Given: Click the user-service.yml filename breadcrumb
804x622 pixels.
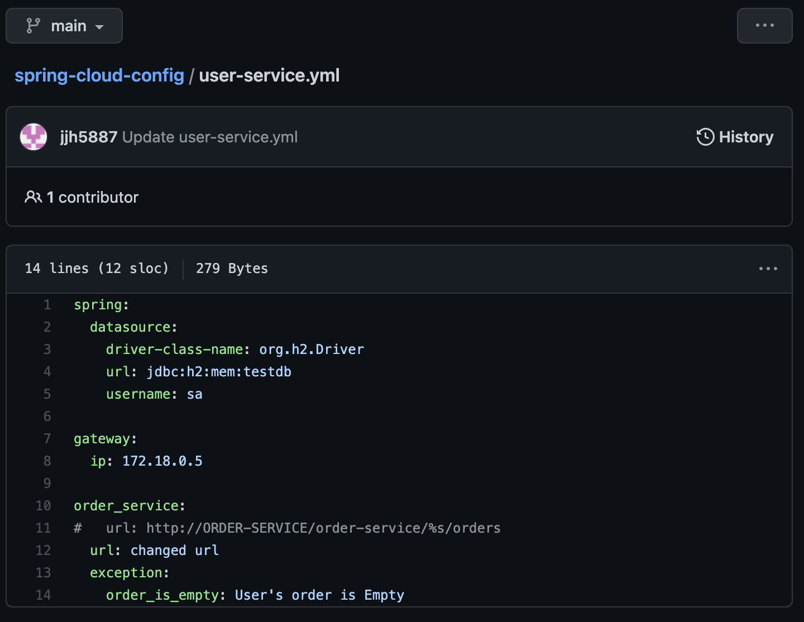Looking at the screenshot, I should tap(269, 75).
